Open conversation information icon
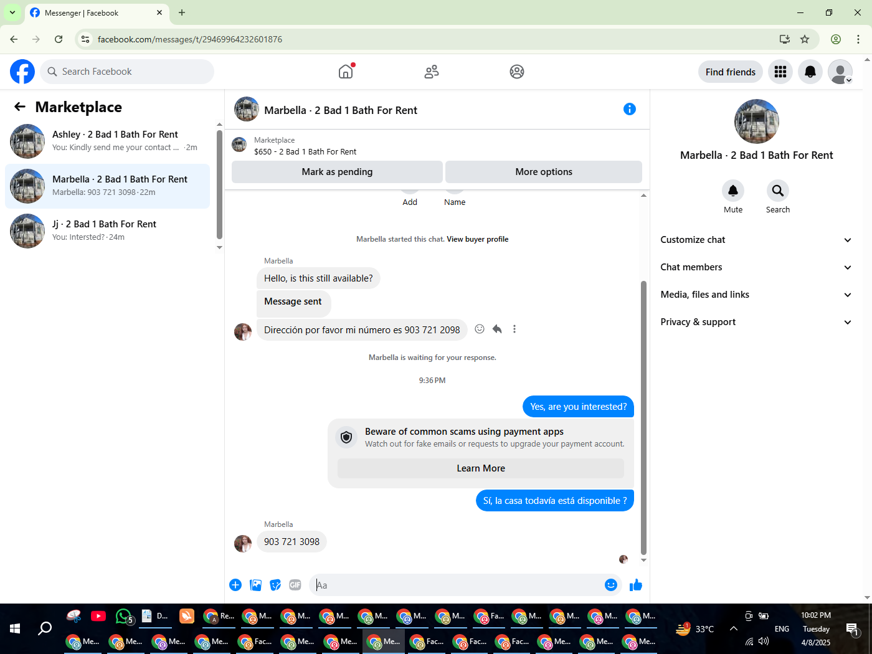The image size is (872, 654). click(630, 109)
